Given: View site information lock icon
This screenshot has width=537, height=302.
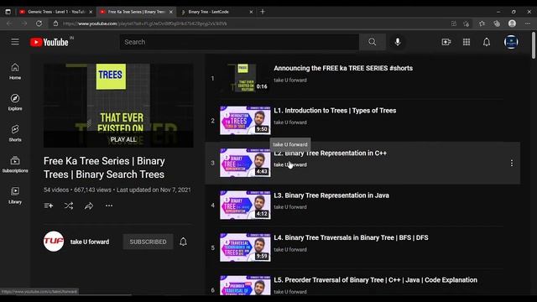Looking at the screenshot, I should point(55,23).
